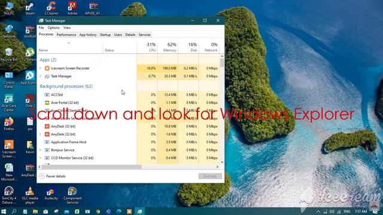Screen dimensions: 383x215
Task: Open the Adobe desktop shortcut
Action: coord(72,8)
